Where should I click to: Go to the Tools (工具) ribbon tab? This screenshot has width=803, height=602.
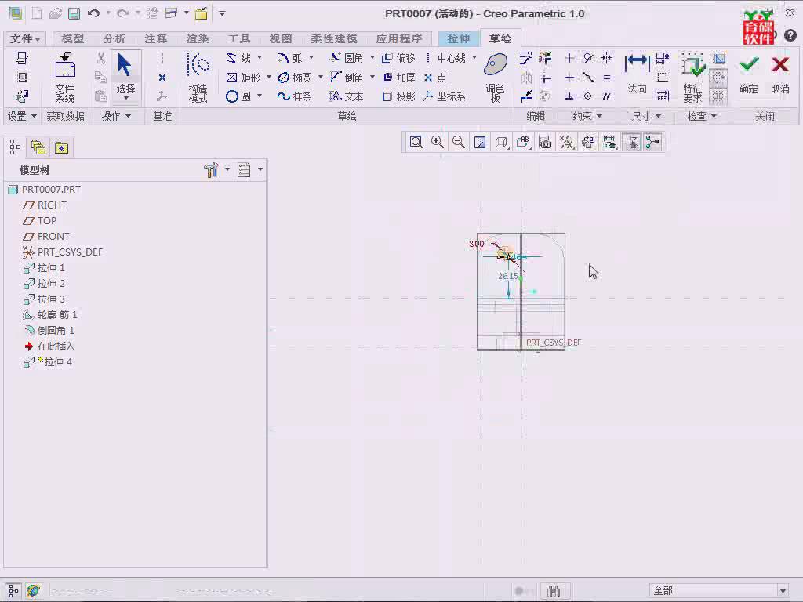coord(239,38)
